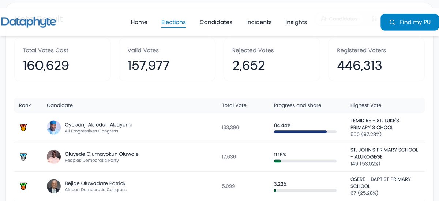Click the Candidate column header
Screen dimensions: 439x201
pyautogui.click(x=60, y=105)
